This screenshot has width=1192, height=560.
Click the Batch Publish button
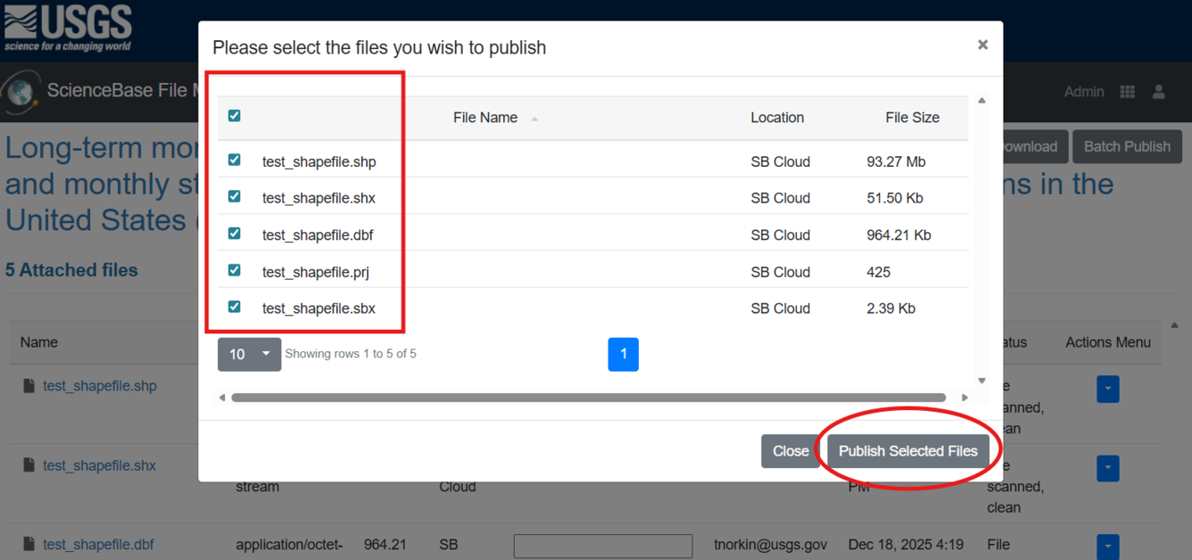(x=1127, y=146)
